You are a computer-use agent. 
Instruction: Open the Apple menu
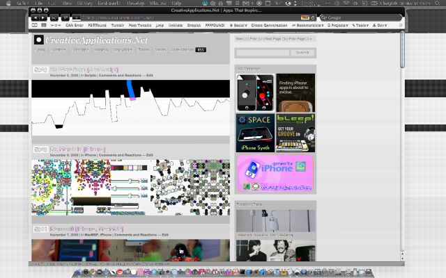[8, 3]
